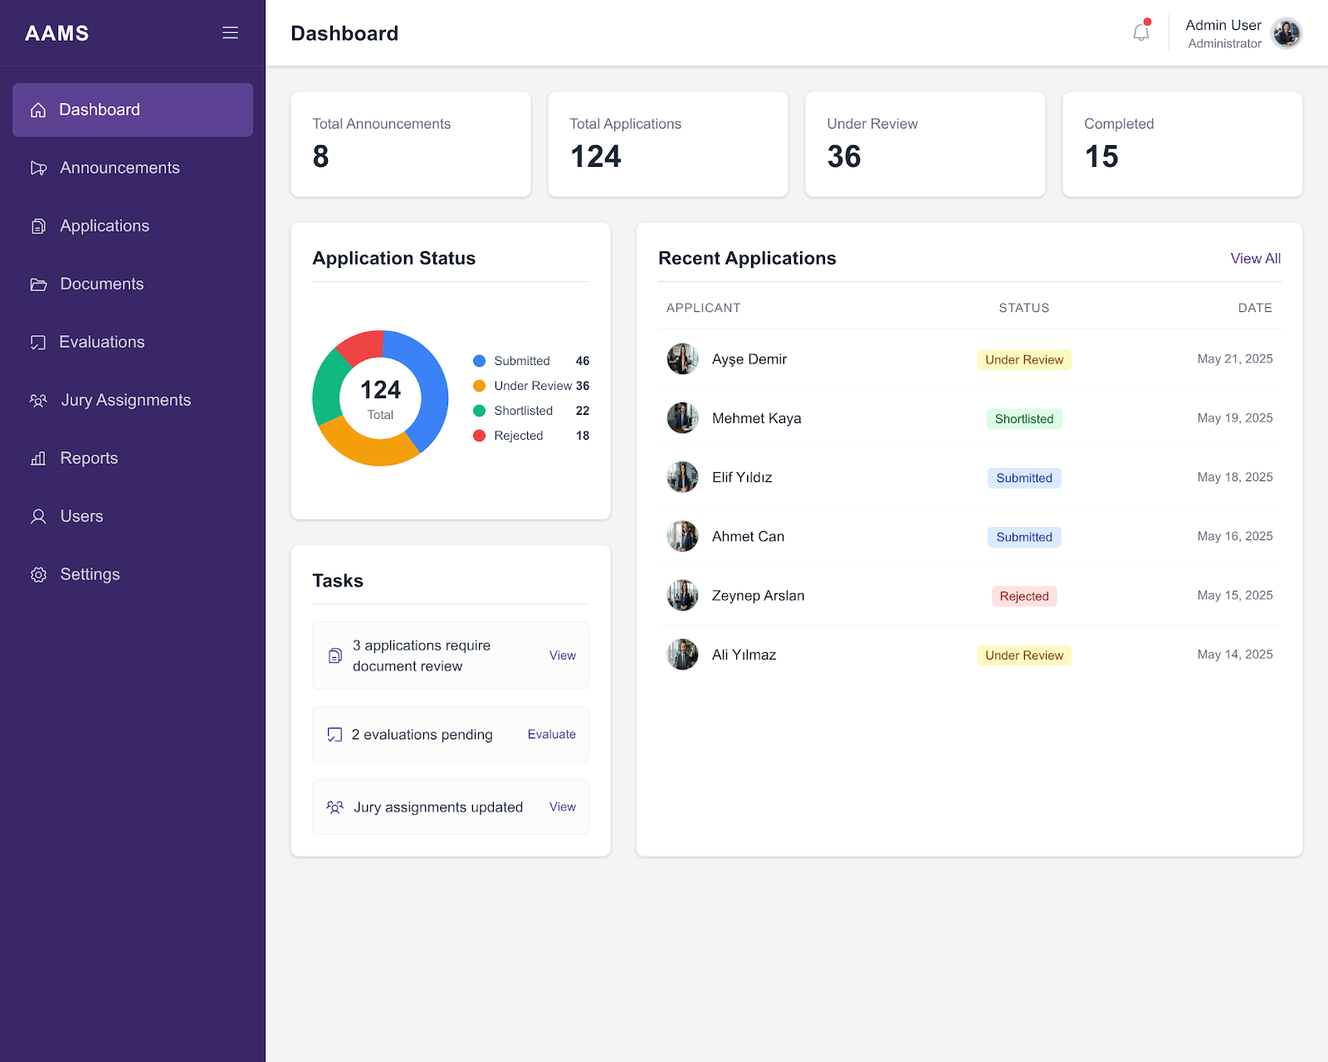
Task: Click the Total Applications card
Action: coord(668,144)
